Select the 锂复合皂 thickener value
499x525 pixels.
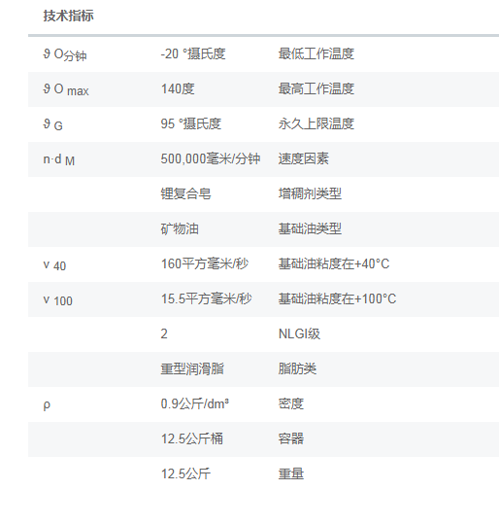tap(185, 193)
